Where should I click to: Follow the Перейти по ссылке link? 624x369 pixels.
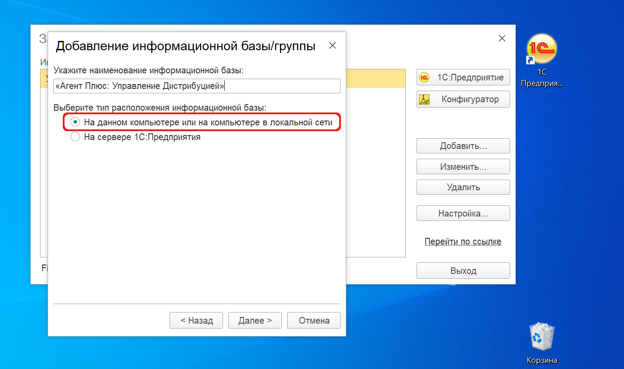[x=463, y=241]
